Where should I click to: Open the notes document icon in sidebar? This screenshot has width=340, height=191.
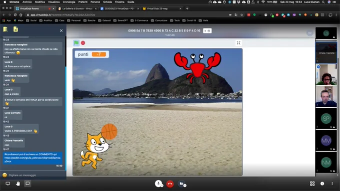pos(15,29)
